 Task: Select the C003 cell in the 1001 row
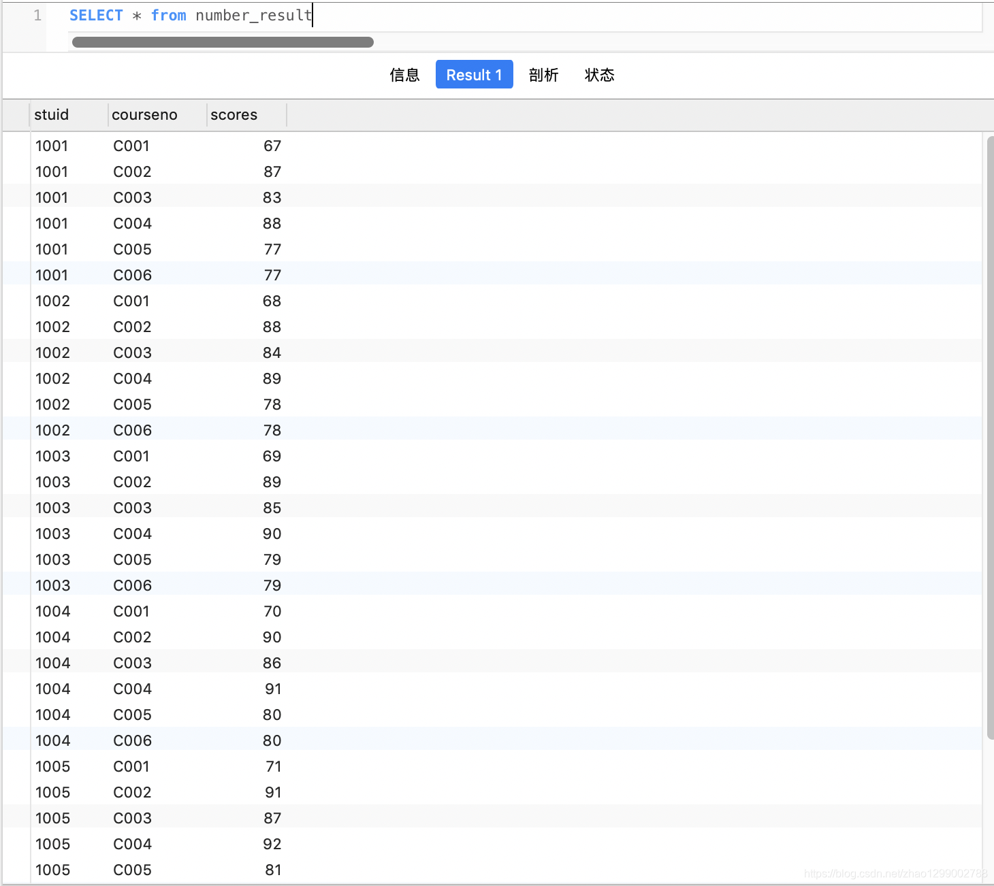click(x=132, y=198)
